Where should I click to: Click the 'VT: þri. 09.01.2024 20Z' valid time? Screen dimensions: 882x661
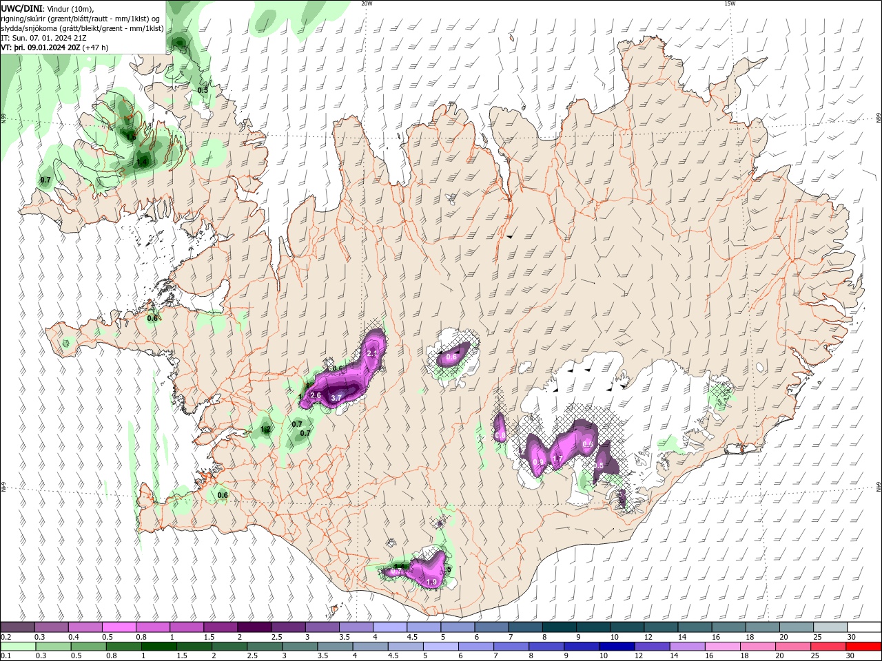click(40, 48)
